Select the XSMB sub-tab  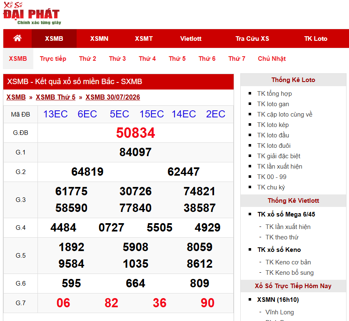tap(18, 59)
